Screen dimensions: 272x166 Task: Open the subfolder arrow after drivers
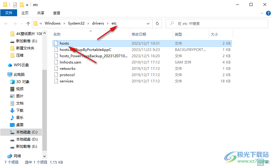click(x=108, y=24)
